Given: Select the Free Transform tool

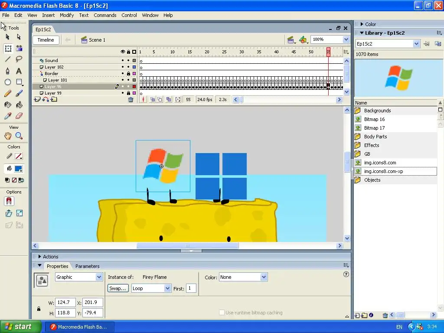Looking at the screenshot, I should click(x=8, y=49).
